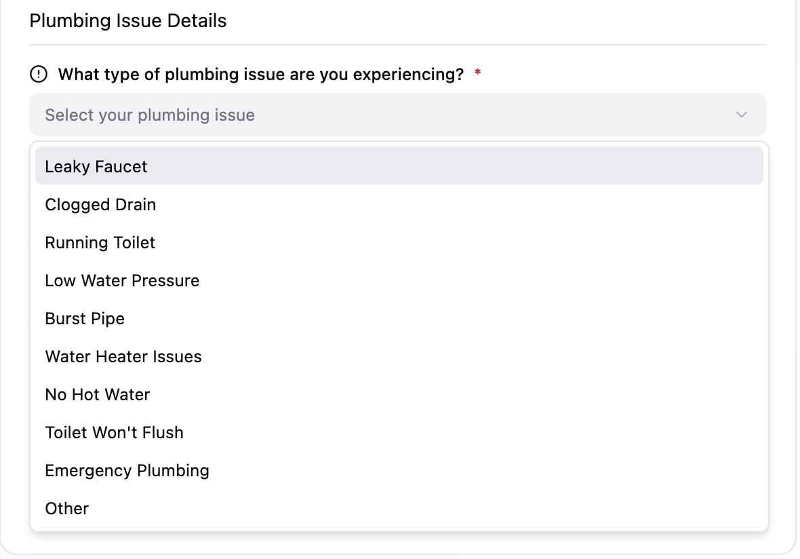Click the Plumbing Issue Details heading
The height and width of the screenshot is (559, 800).
127,20
